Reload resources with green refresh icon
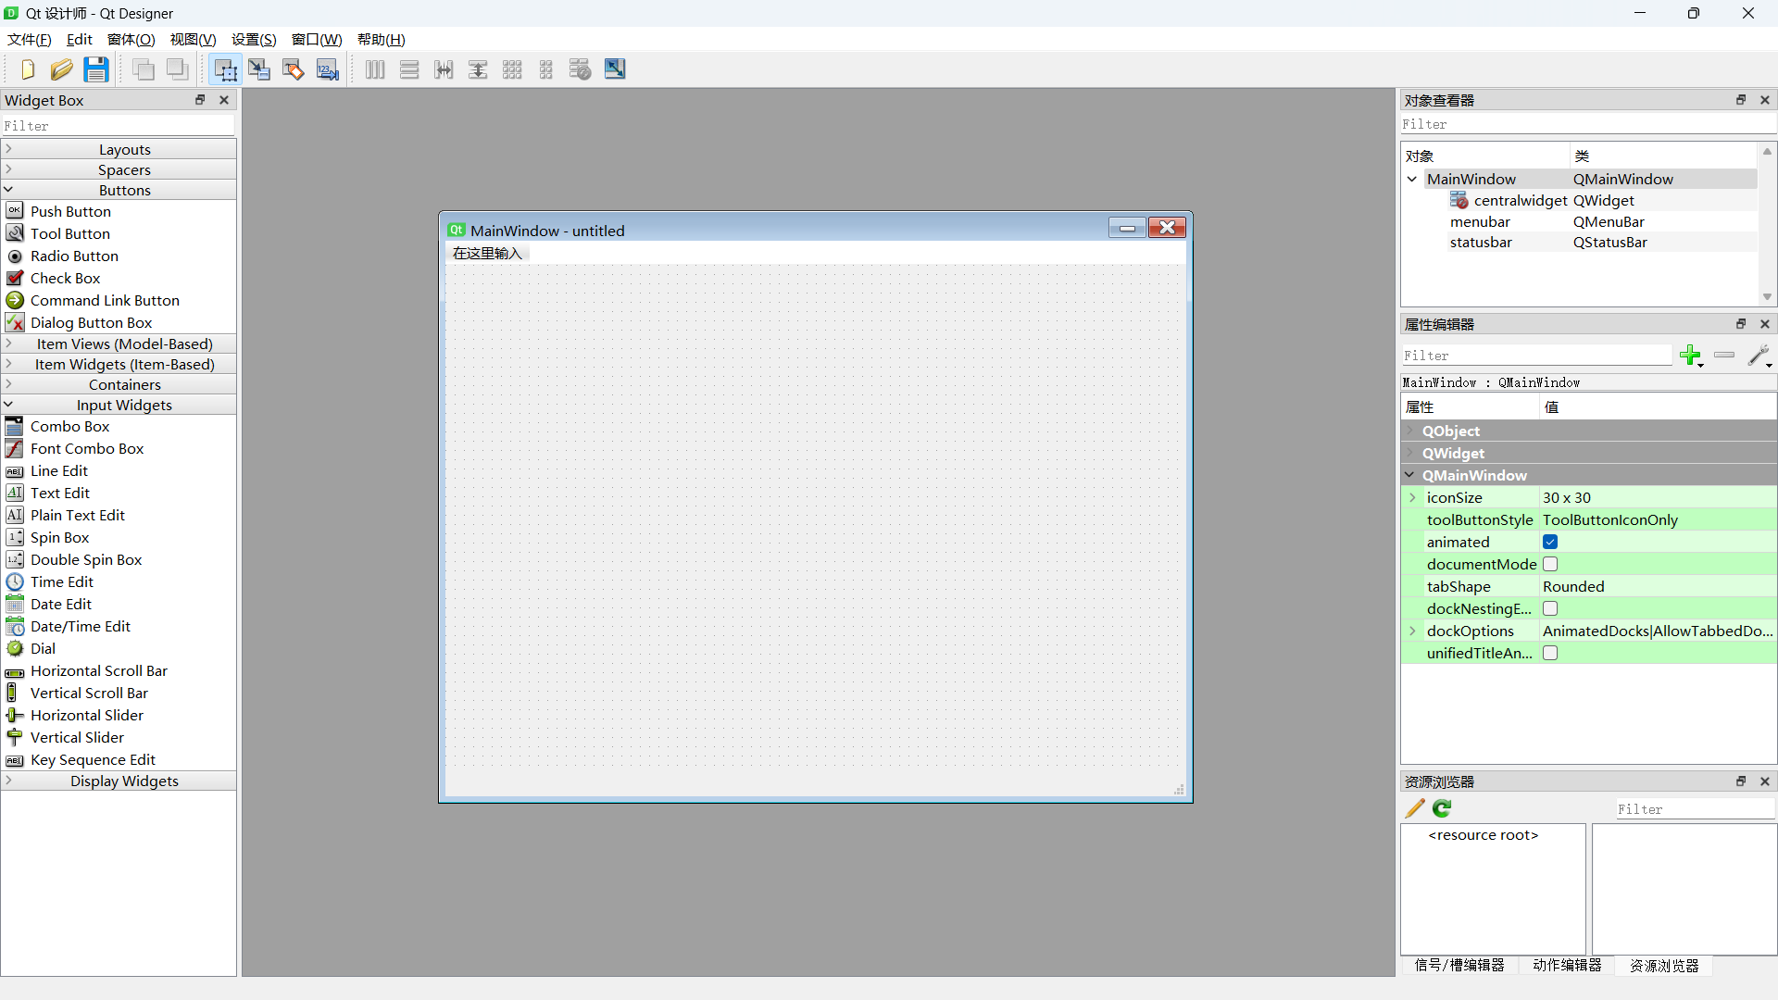 (1442, 808)
